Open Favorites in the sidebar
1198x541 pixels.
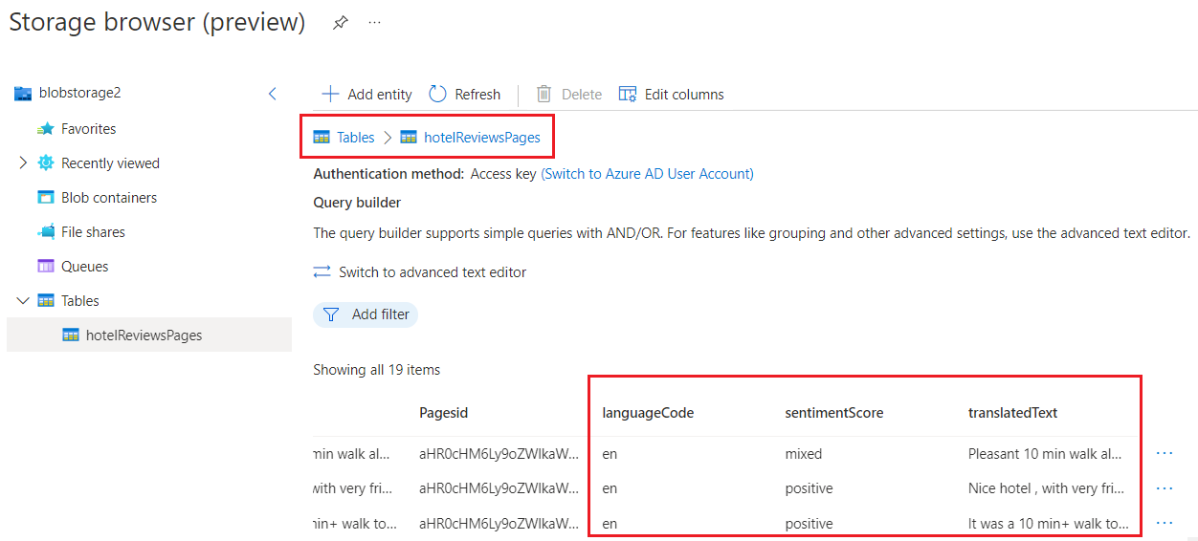coord(88,129)
